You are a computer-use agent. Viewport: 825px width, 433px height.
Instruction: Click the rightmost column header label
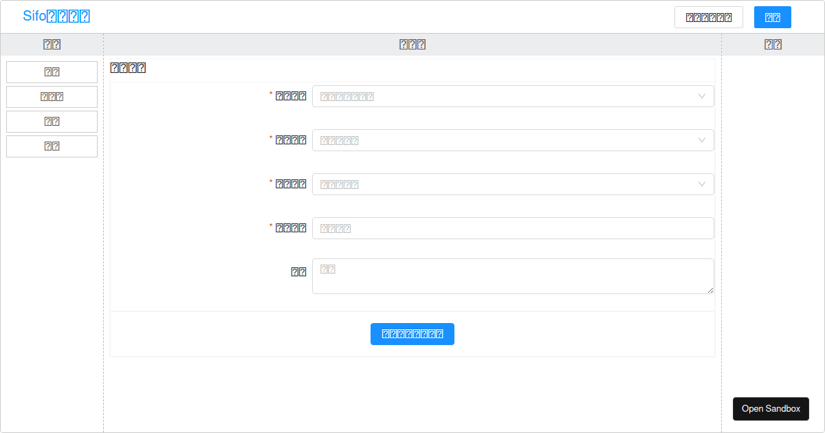click(773, 44)
